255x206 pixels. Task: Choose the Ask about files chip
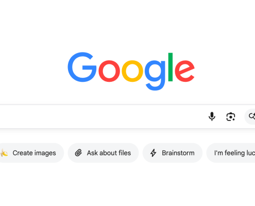[x=103, y=153]
